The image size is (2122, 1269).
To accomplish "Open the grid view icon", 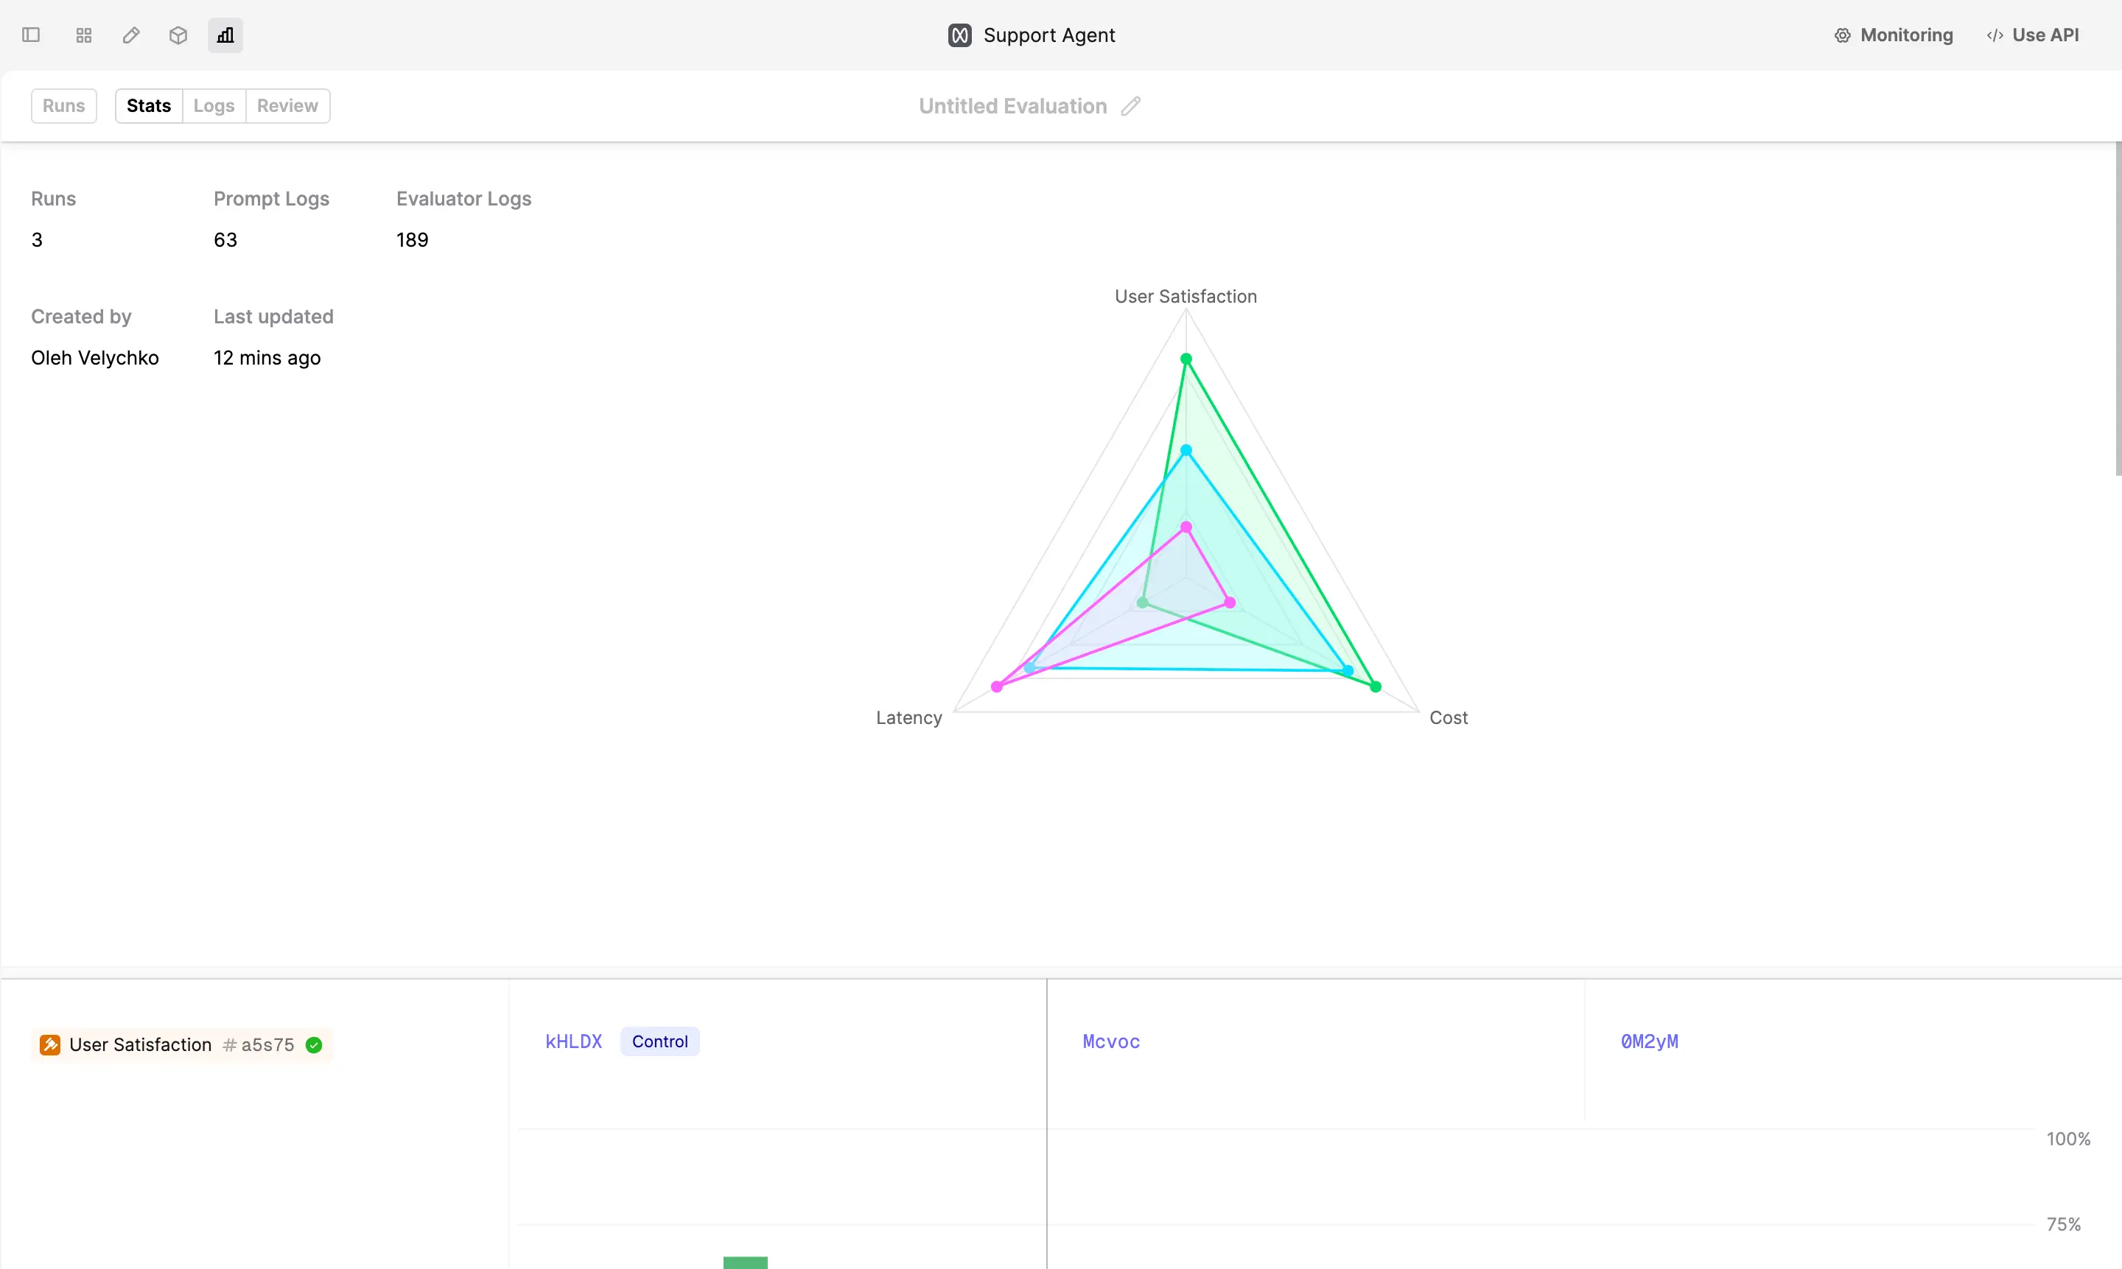I will point(83,35).
